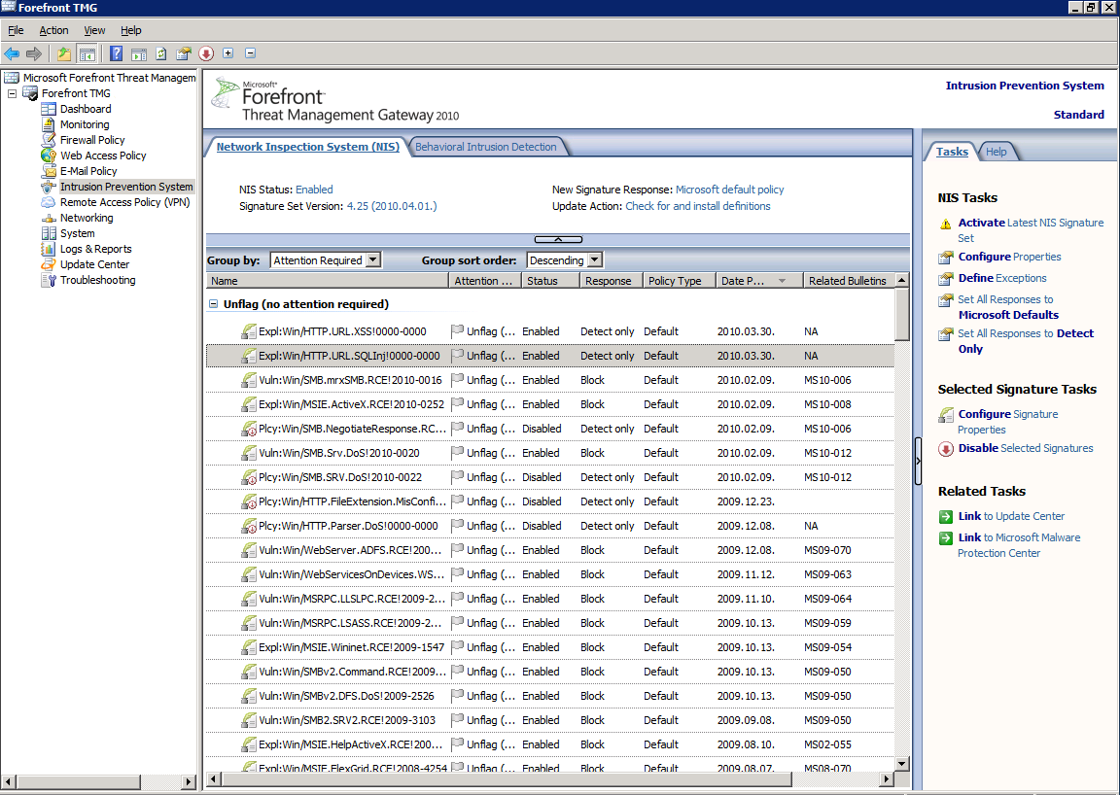Image resolution: width=1120 pixels, height=795 pixels.
Task: Open the File menu
Action: pos(16,30)
